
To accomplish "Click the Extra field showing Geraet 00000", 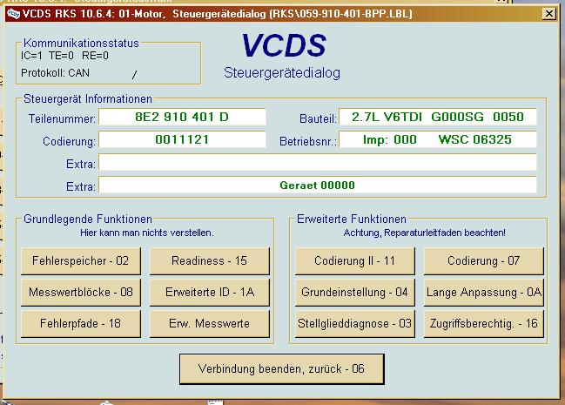I will click(318, 185).
